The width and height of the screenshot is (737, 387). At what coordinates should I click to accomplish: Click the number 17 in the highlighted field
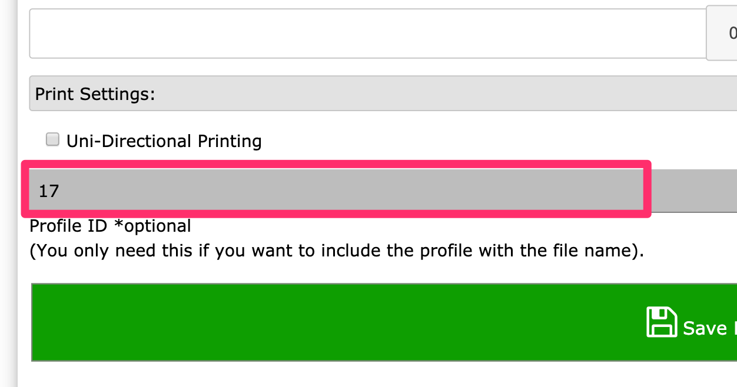[49, 191]
